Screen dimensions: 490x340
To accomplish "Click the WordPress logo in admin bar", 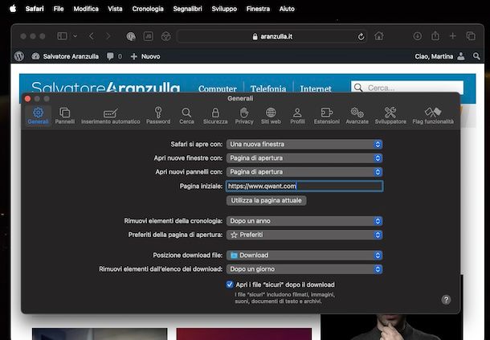I will tap(19, 56).
